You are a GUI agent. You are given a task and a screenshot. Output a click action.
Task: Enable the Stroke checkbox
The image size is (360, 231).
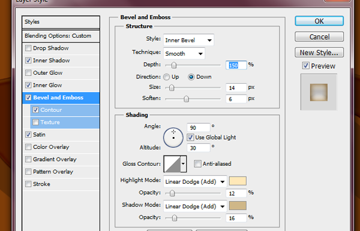pos(28,184)
